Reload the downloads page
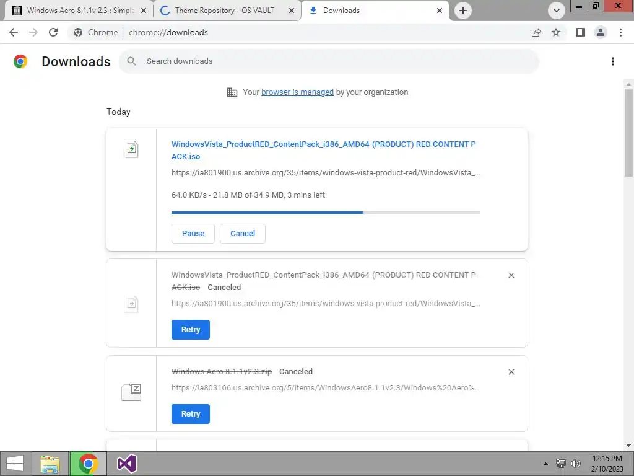This screenshot has width=634, height=476. click(53, 32)
